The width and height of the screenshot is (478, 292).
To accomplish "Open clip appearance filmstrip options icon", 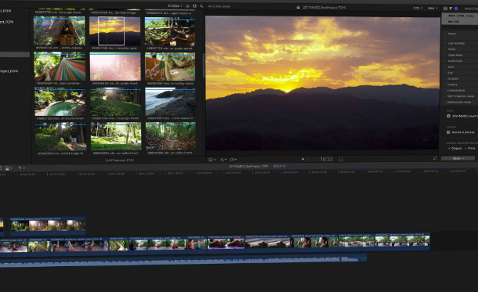I will (194, 5).
